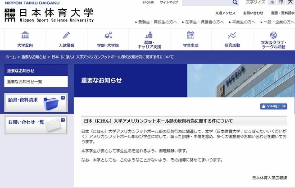Click the 重要なお知らせ sidebar heading

click(x=36, y=71)
